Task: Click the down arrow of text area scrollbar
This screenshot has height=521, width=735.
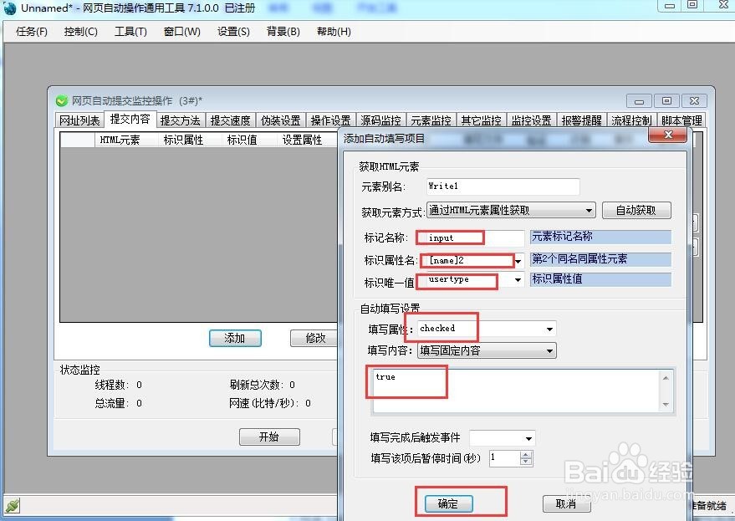Action: (666, 405)
